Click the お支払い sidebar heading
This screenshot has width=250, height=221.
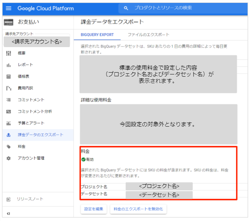pos(28,22)
